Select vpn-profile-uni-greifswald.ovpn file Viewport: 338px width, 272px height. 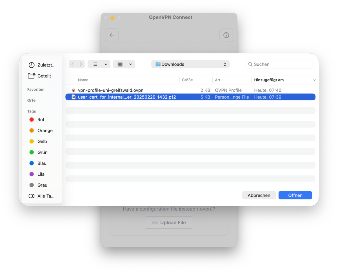190,90
